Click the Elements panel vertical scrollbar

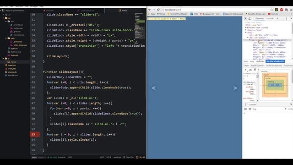292,28
